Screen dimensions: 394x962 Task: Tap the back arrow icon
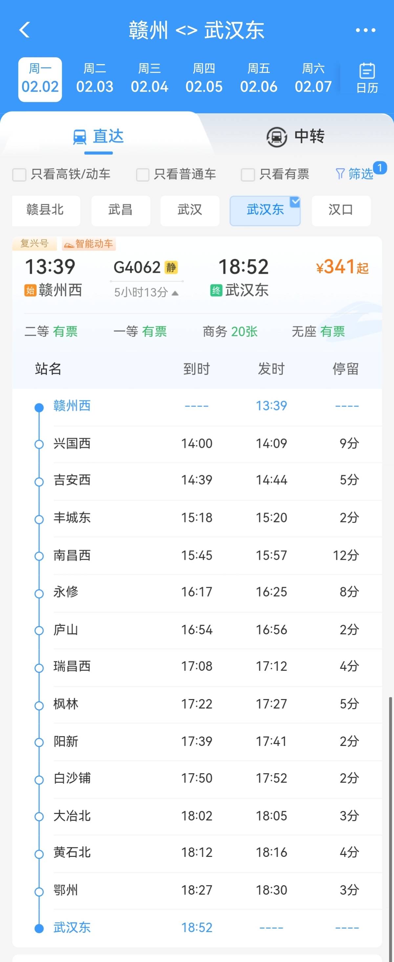click(x=25, y=30)
